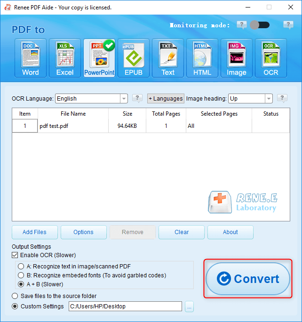Screen dimensions: 302x322
Task: Clear the file list
Action: [182, 232]
